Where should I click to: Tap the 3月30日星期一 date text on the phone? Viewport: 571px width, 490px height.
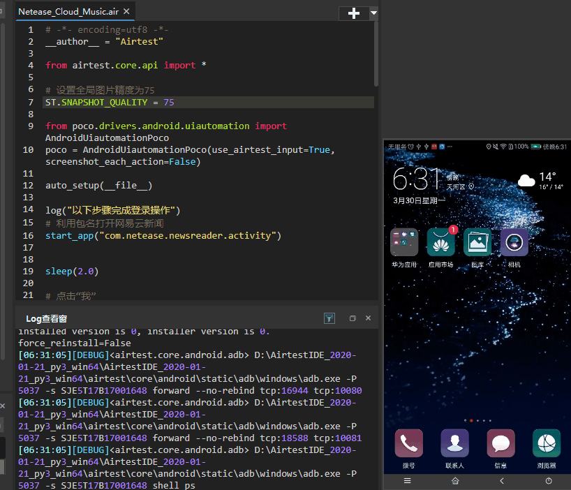[x=419, y=200]
